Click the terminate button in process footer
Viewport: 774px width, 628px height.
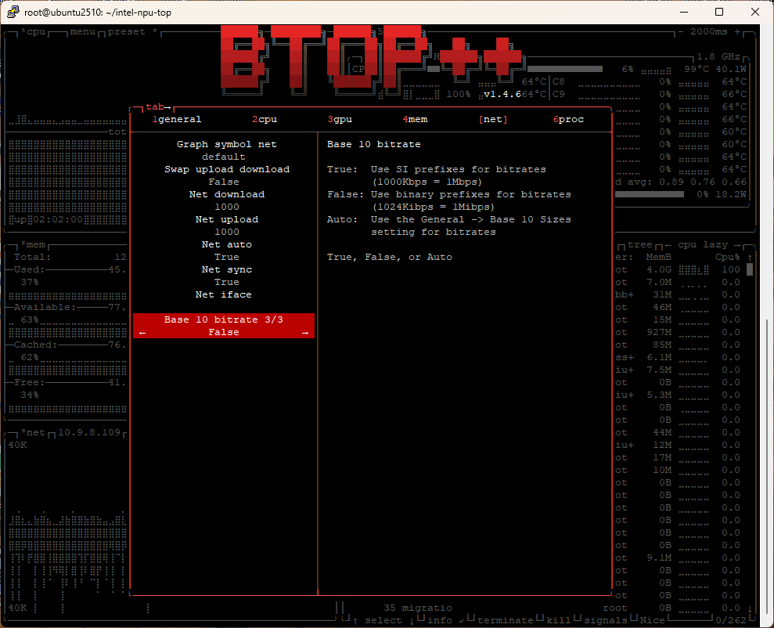pos(505,621)
